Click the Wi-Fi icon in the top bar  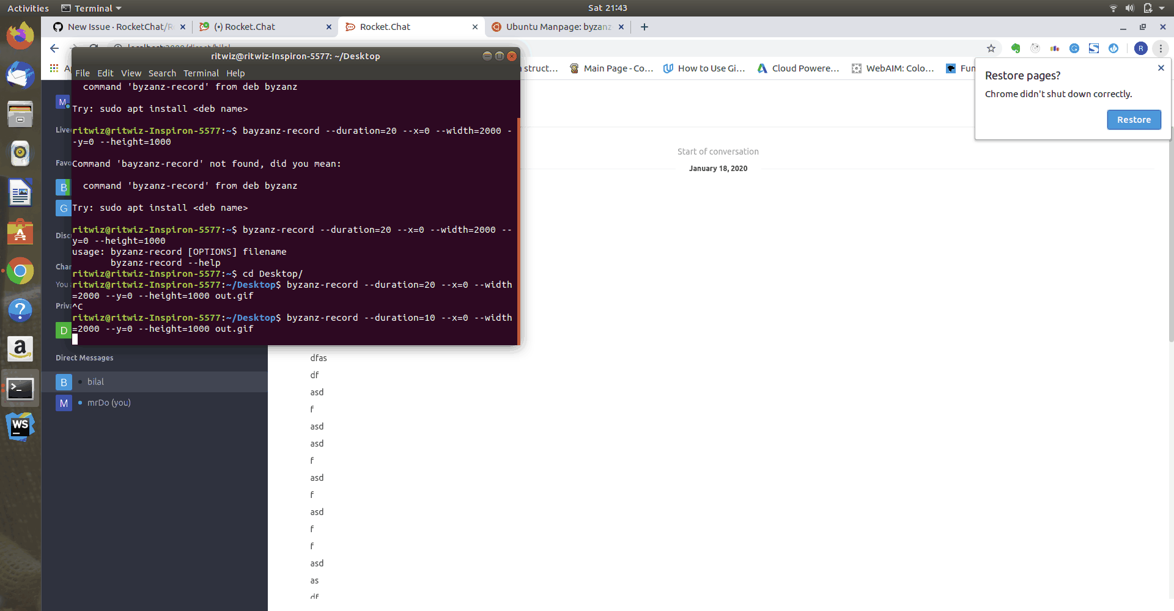(x=1113, y=8)
